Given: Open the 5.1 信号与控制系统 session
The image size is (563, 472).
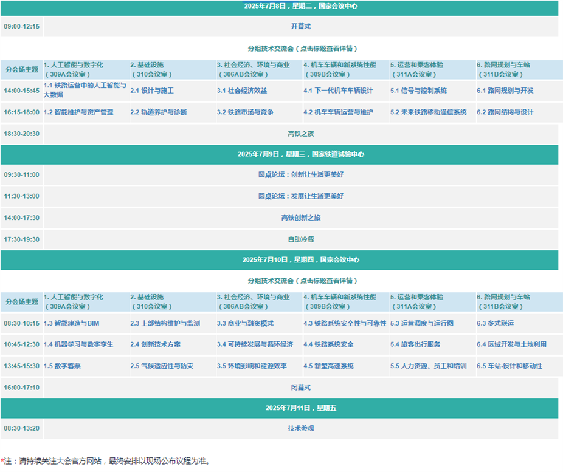Looking at the screenshot, I should 418,91.
